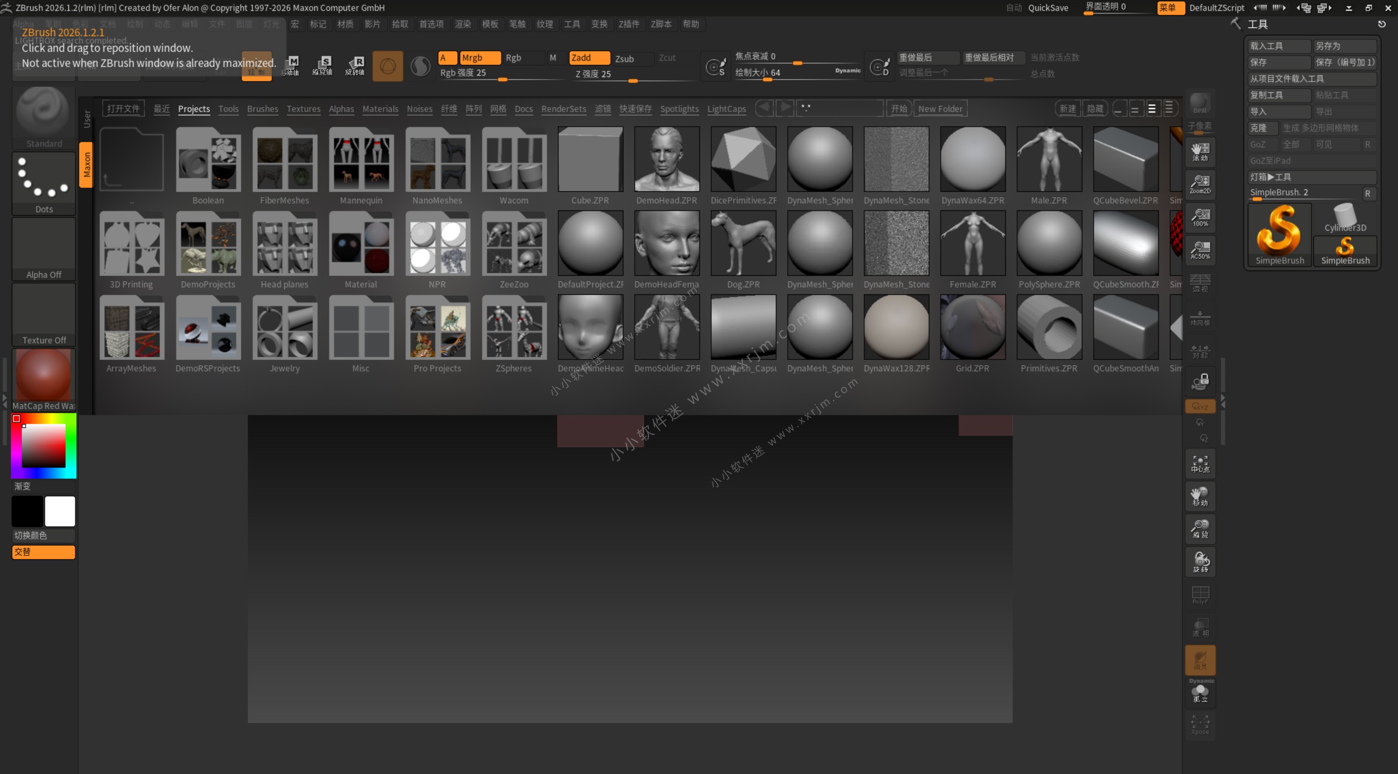Toggle the Zadd mode button

[588, 57]
